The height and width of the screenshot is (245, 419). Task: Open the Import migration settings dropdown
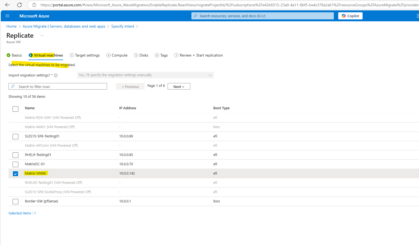click(145, 75)
